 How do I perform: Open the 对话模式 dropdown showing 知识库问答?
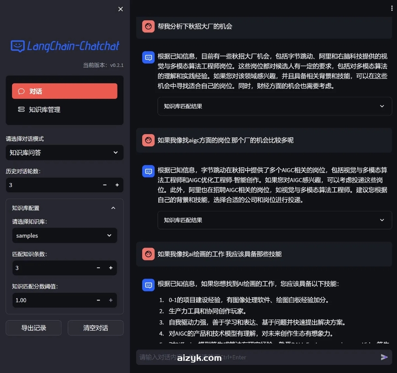click(x=64, y=153)
